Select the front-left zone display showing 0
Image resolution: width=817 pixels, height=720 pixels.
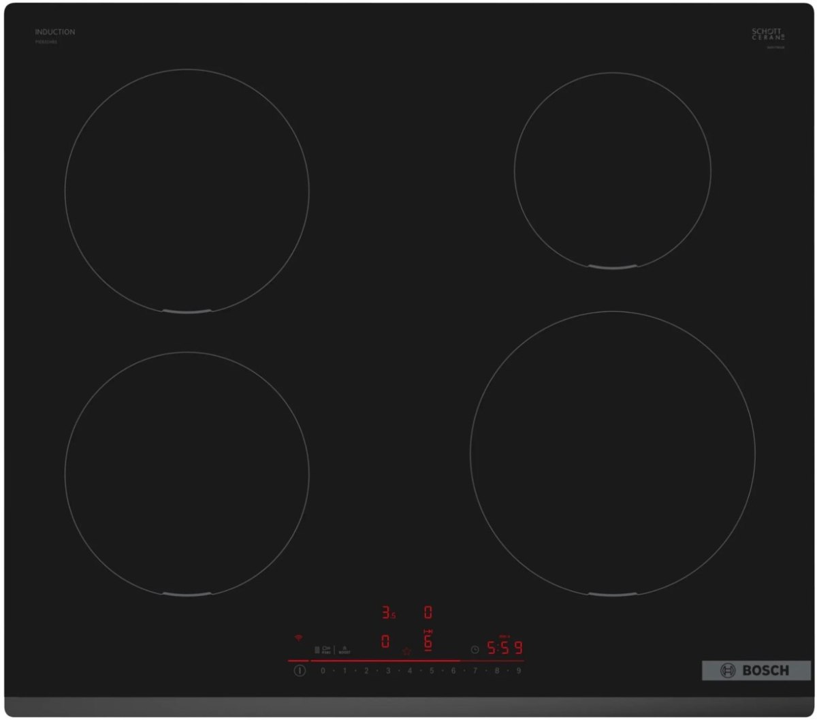385,641
